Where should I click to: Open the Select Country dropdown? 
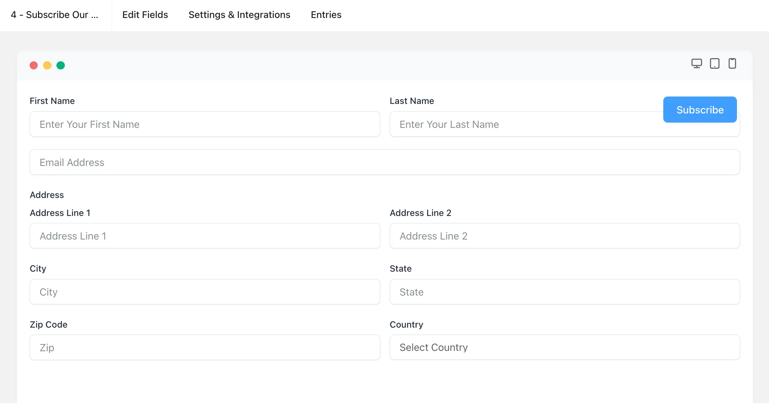(565, 347)
